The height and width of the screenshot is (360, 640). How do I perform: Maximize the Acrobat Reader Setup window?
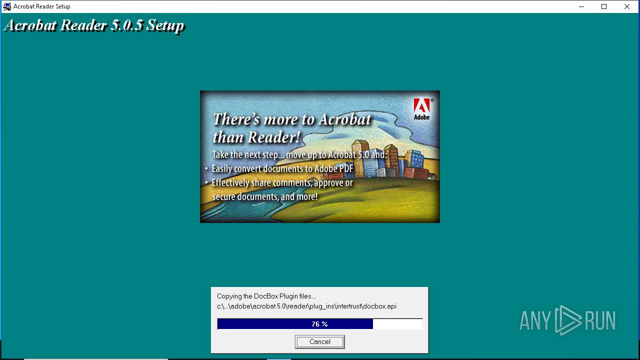[604, 6]
